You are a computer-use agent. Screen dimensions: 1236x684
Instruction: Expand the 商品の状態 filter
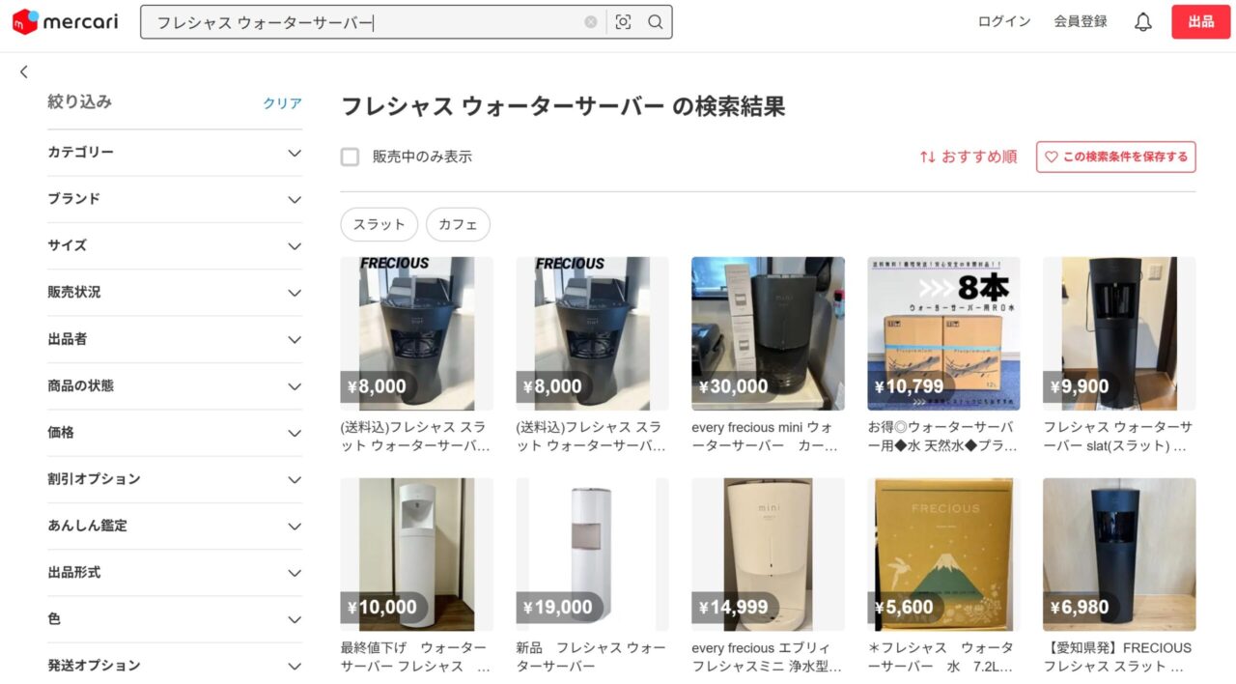tap(175, 385)
